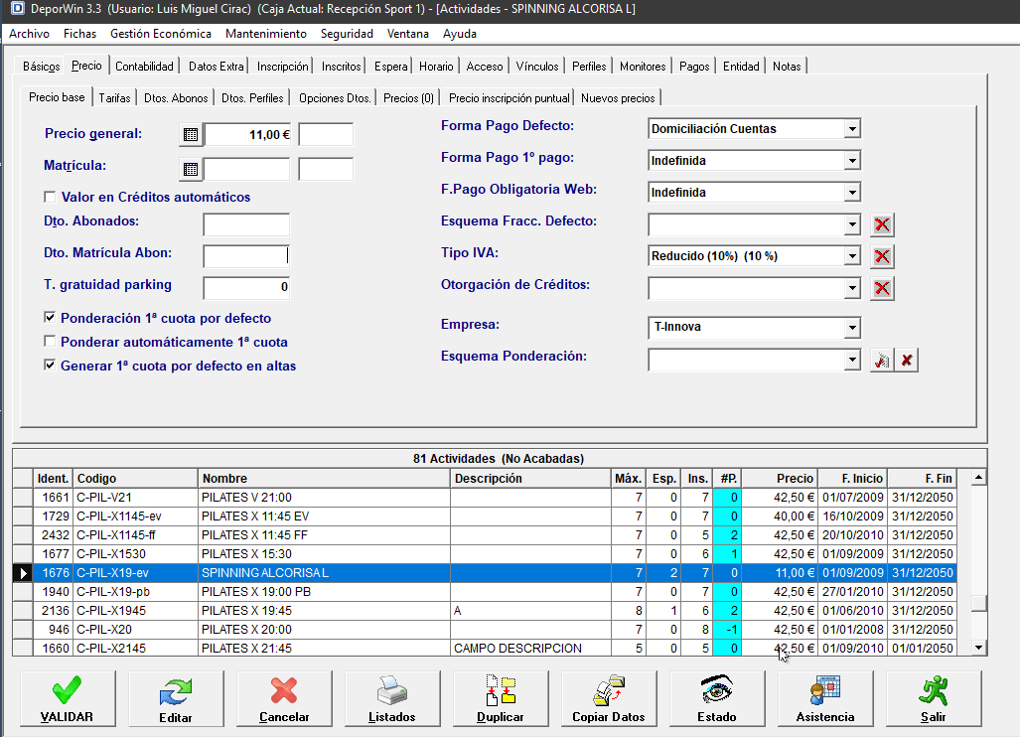Image resolution: width=1020 pixels, height=737 pixels.
Task: Click into Dto. Matrícula Abon field
Action: pos(246,255)
